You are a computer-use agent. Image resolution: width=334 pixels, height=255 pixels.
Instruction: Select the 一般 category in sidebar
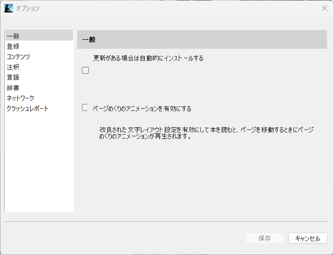pos(39,36)
